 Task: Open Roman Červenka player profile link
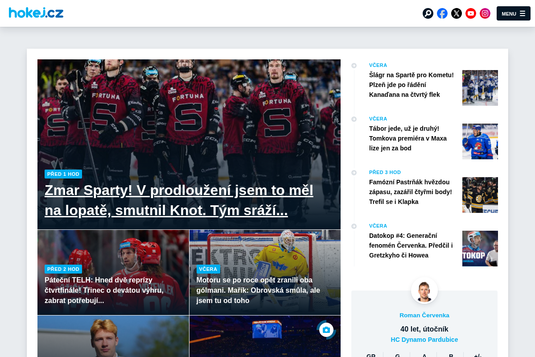click(x=424, y=315)
